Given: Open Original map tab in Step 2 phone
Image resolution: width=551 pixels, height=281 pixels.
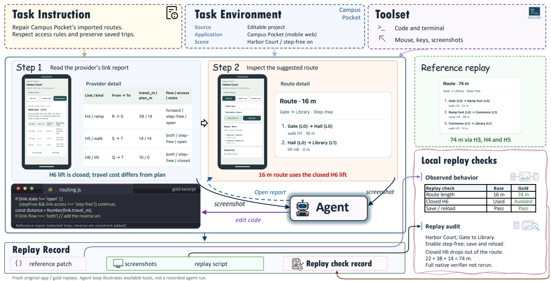Looking at the screenshot, I should tap(242, 98).
